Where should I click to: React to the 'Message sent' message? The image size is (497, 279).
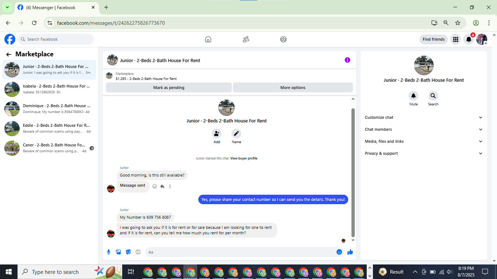(155, 186)
